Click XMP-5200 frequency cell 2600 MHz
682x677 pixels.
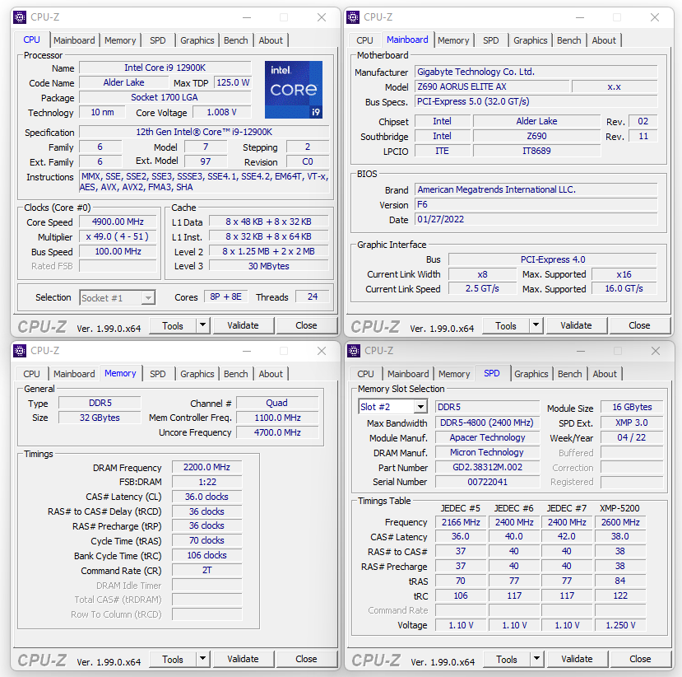click(620, 522)
